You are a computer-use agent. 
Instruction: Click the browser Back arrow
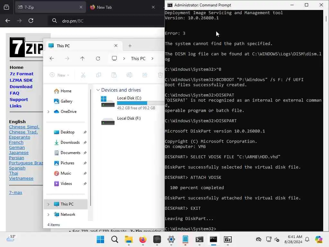click(x=8, y=21)
